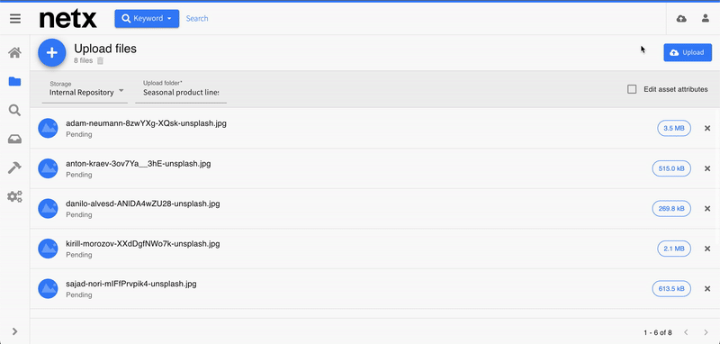Open the Keyword search type dropdown
720x344 pixels.
point(147,18)
